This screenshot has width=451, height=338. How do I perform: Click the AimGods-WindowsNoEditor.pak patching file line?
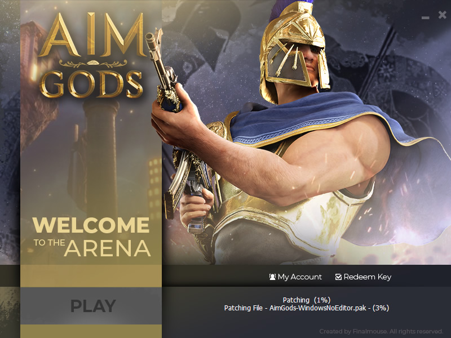(307, 308)
